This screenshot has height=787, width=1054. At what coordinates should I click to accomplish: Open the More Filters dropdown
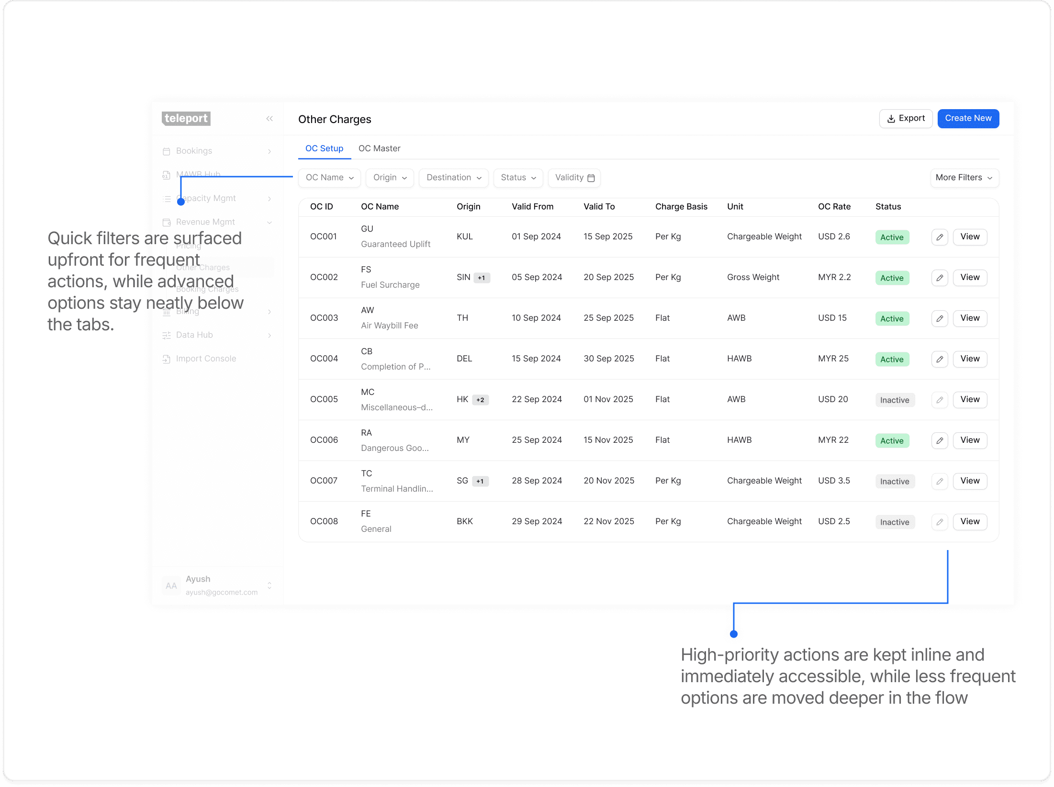click(x=964, y=178)
